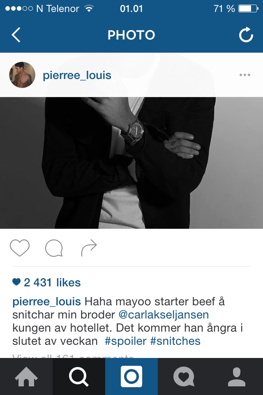The width and height of the screenshot is (263, 395).
Task: Open the camera tab in bottom bar
Action: 131,376
